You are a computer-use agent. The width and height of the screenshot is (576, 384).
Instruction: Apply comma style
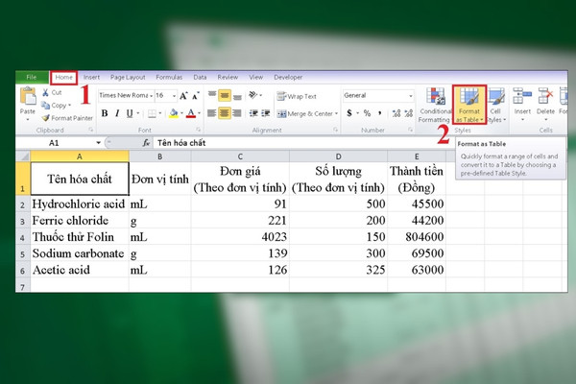coord(380,113)
